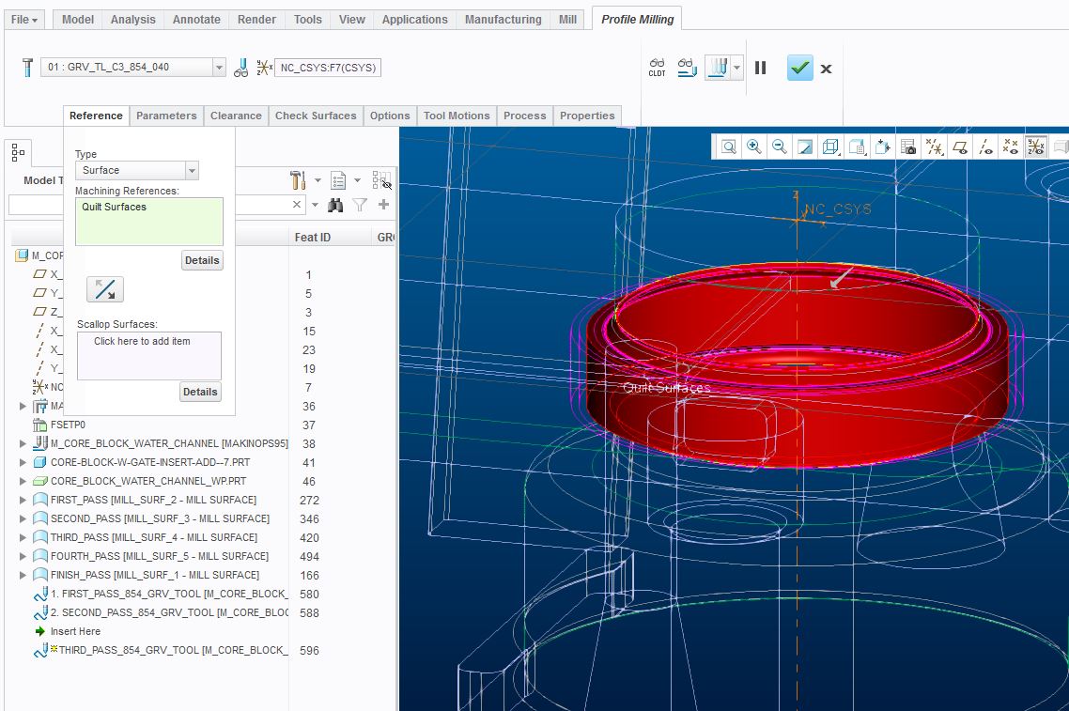Click here to add item in Scallop Surfaces
The width and height of the screenshot is (1069, 711).
click(x=142, y=342)
